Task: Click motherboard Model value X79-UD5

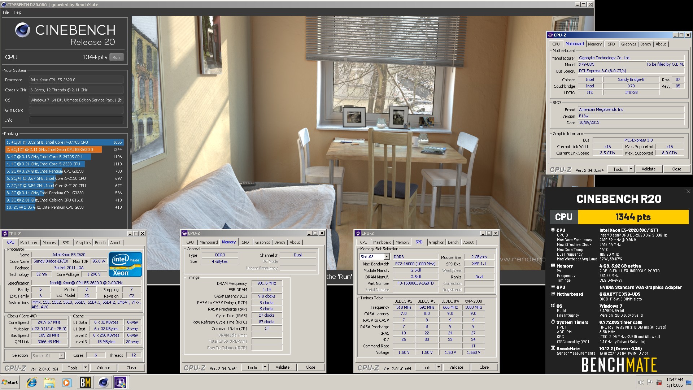Action: pos(611,64)
